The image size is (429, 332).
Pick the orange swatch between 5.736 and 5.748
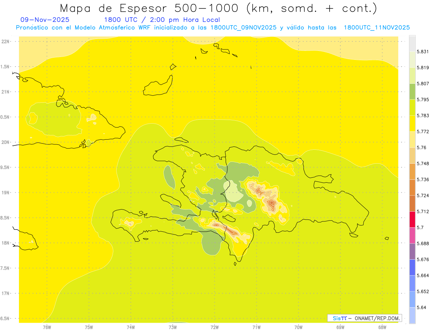tap(412, 172)
